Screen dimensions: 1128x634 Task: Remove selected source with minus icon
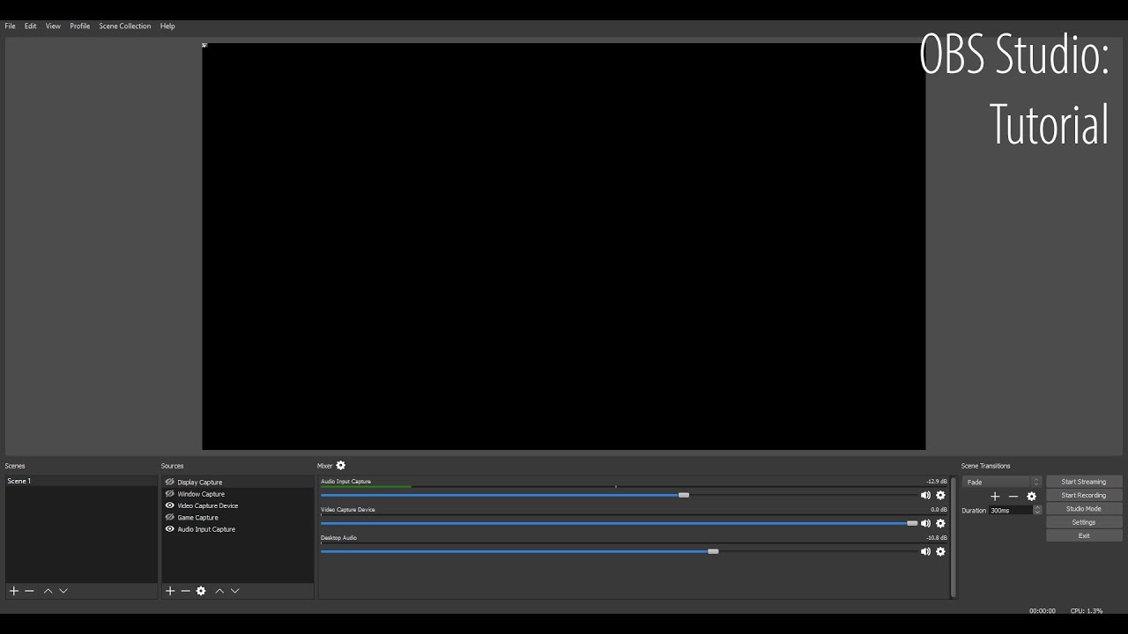(185, 591)
